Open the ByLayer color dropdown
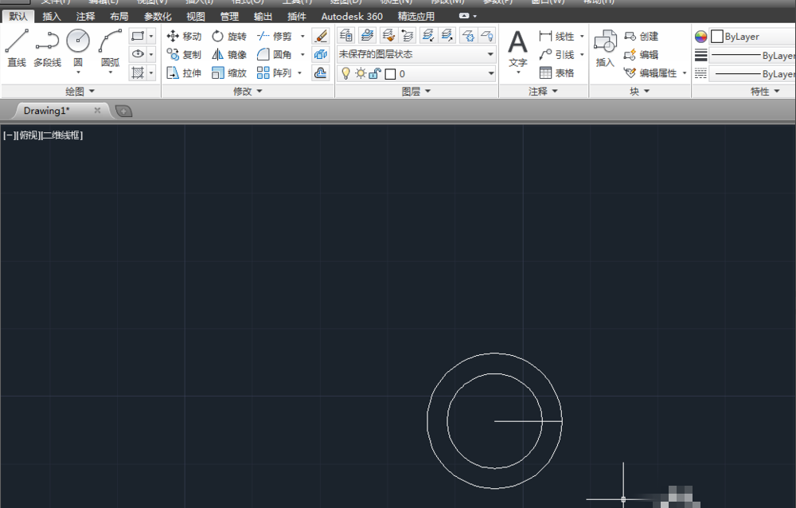Image resolution: width=796 pixels, height=508 pixels. point(752,37)
